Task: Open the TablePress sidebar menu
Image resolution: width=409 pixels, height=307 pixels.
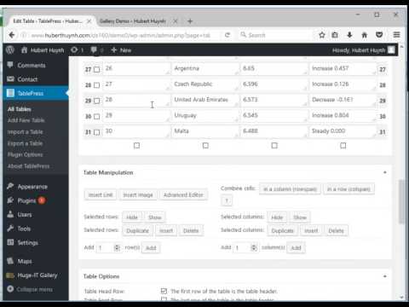Action: tap(31, 93)
